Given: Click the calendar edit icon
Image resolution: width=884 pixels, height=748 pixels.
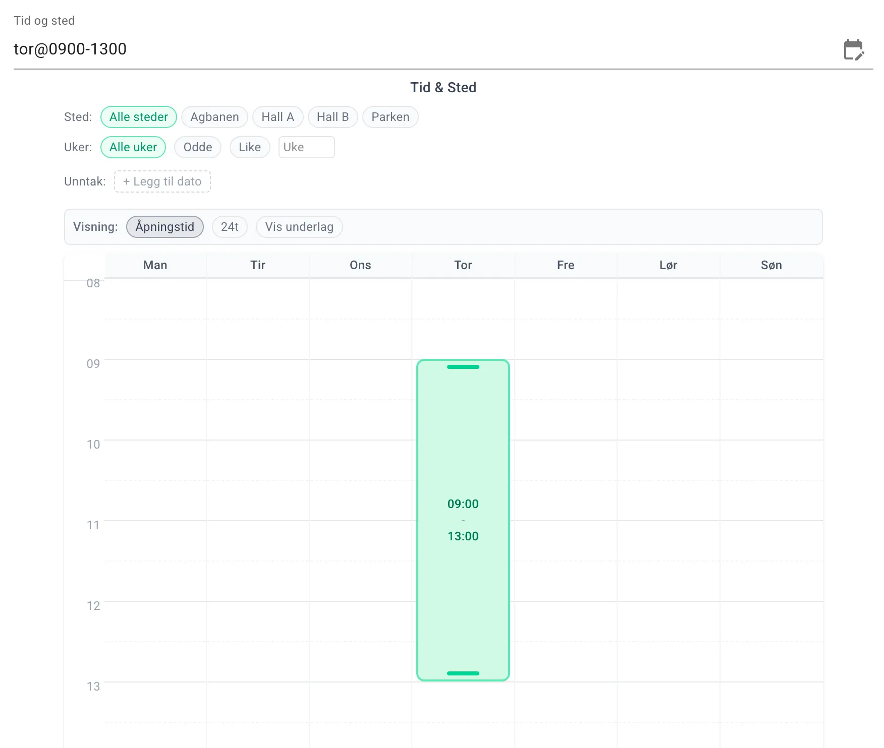Looking at the screenshot, I should (x=854, y=50).
